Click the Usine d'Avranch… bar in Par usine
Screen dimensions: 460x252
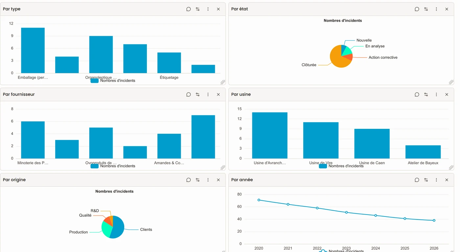pyautogui.click(x=270, y=135)
